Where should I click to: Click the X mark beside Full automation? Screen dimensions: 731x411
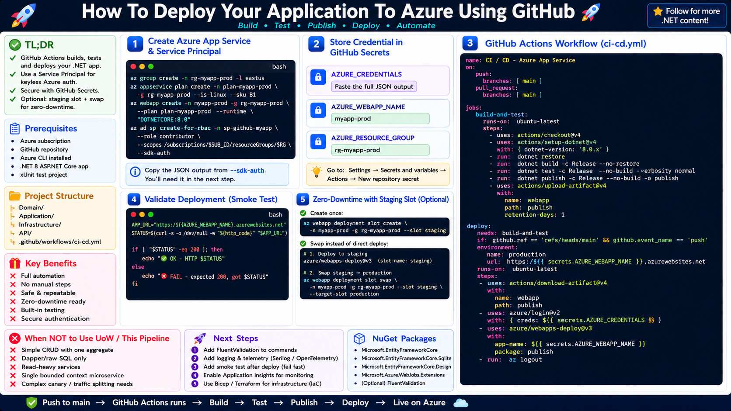[13, 276]
